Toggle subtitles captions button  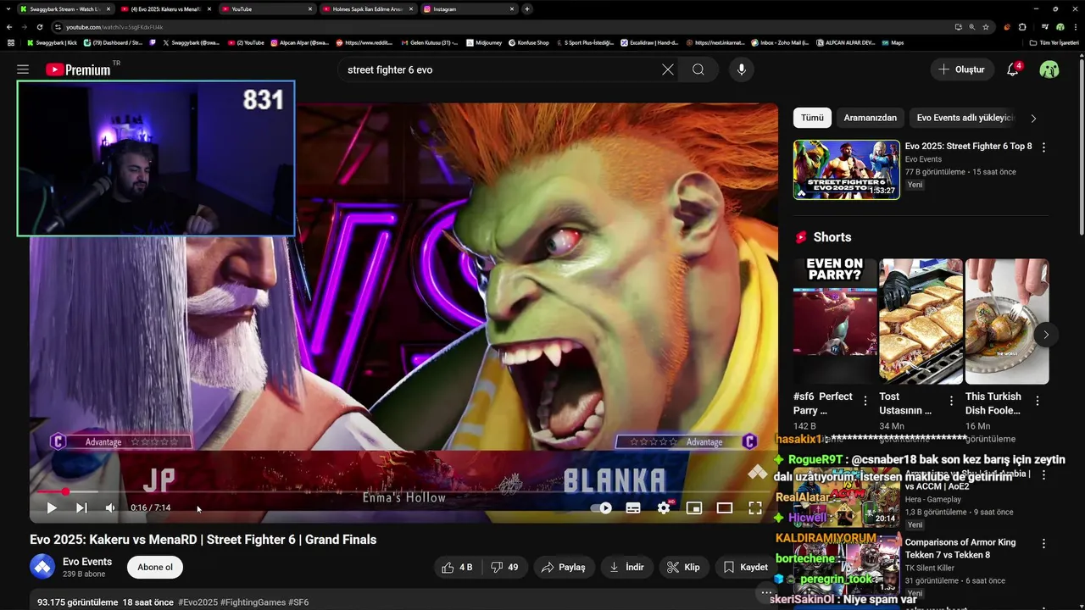pyautogui.click(x=633, y=508)
